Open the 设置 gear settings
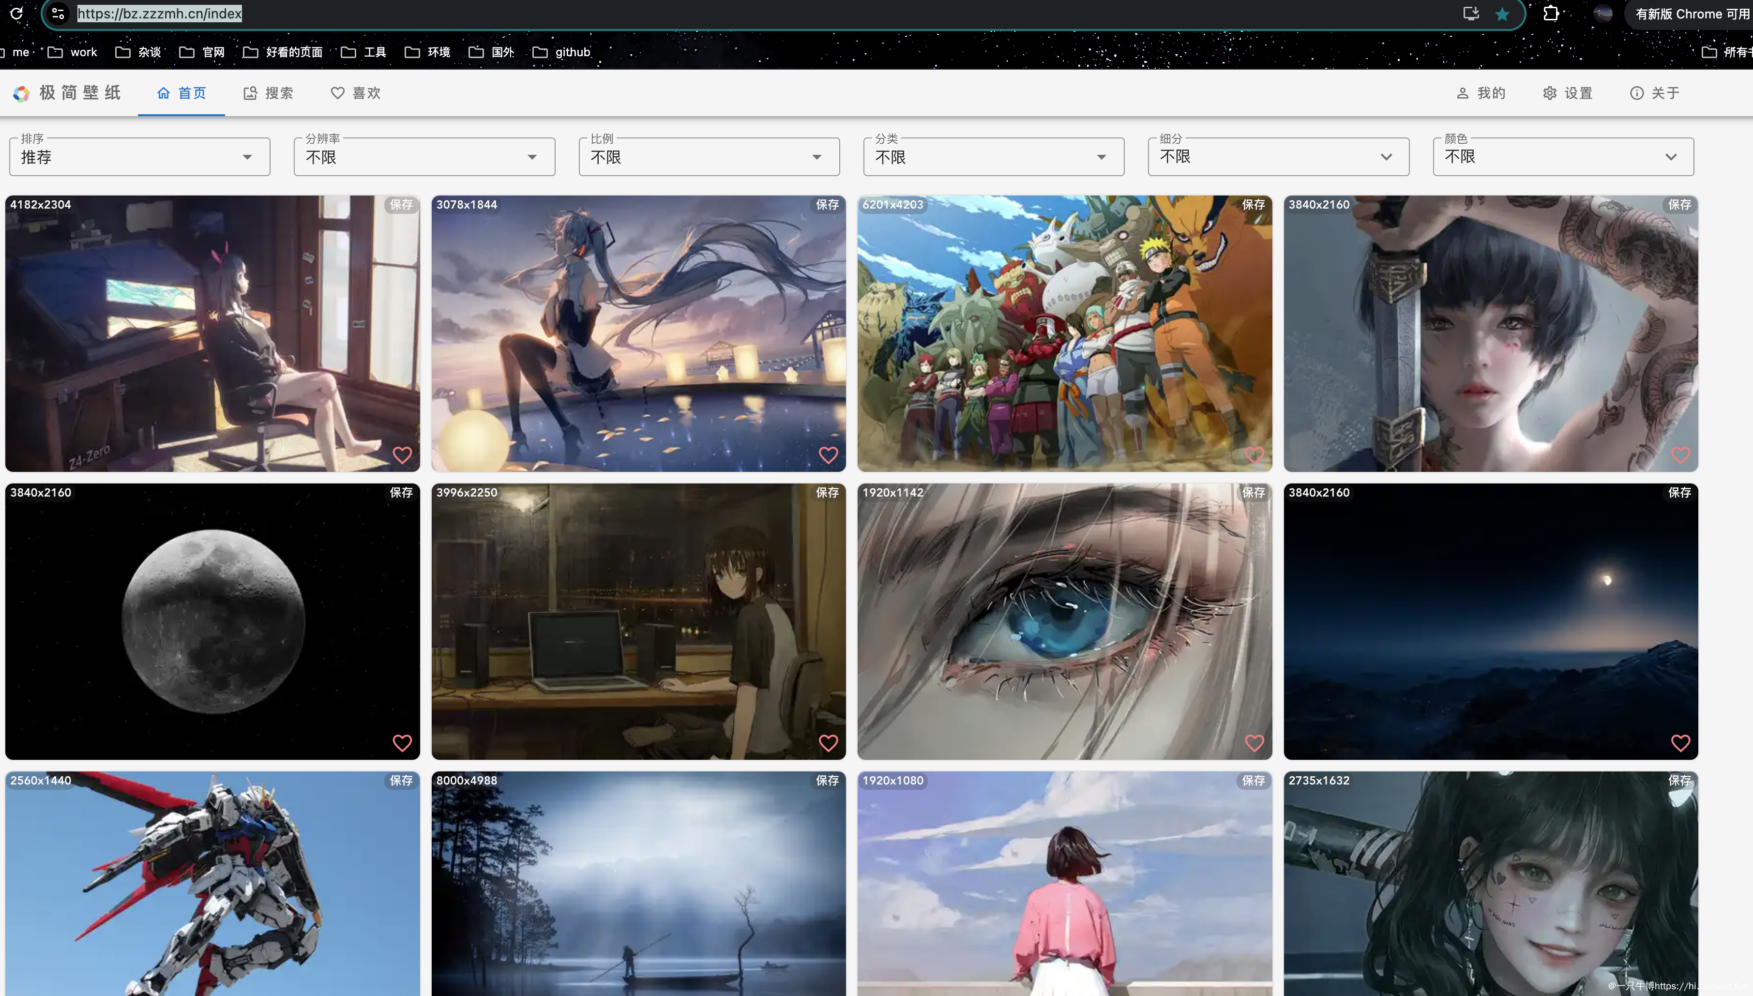 point(1568,93)
